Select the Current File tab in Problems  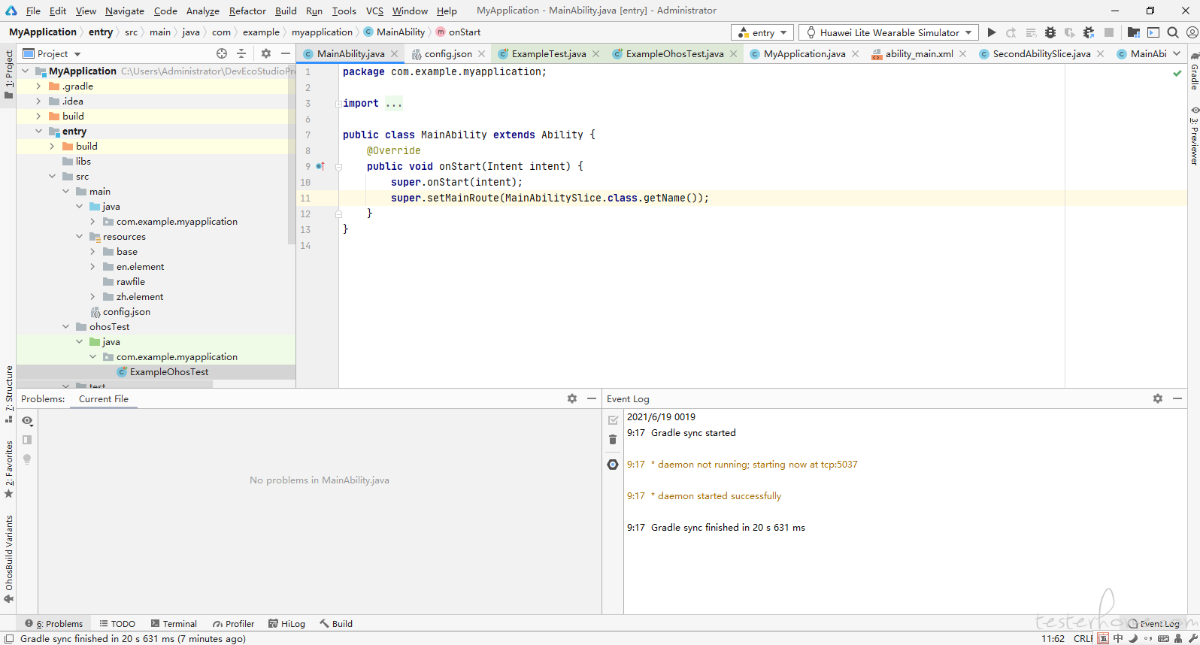[104, 398]
